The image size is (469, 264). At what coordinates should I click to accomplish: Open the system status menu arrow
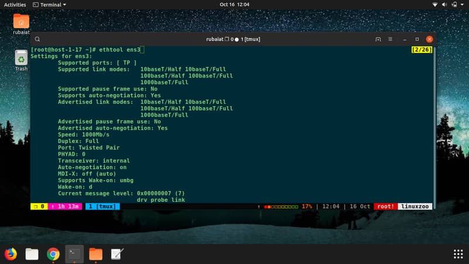(461, 4)
